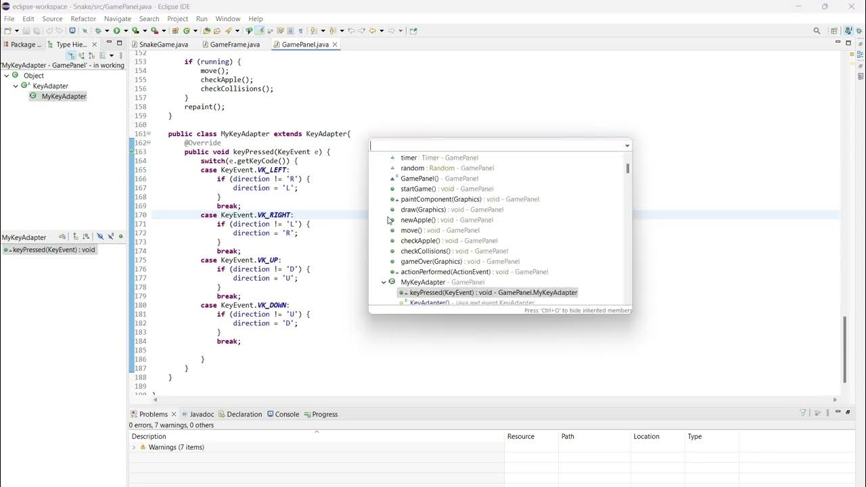This screenshot has width=866, height=487.
Task: Collapse the Object node in hierarchy
Action: [x=6, y=76]
